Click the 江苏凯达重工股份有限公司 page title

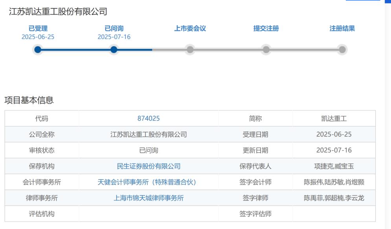(58, 11)
